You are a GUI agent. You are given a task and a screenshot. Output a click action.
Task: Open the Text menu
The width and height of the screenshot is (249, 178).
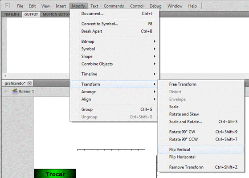94,6
